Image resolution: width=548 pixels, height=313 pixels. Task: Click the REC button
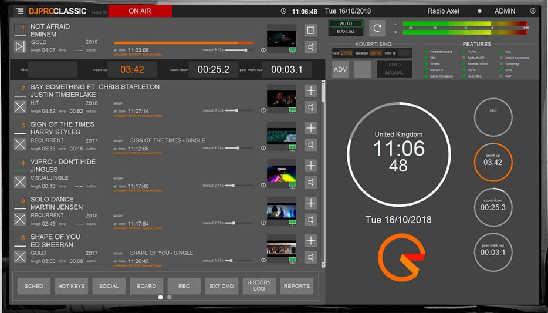click(184, 286)
